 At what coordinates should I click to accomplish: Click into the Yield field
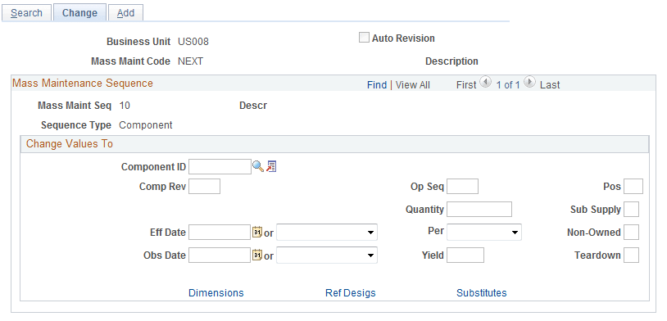point(465,255)
